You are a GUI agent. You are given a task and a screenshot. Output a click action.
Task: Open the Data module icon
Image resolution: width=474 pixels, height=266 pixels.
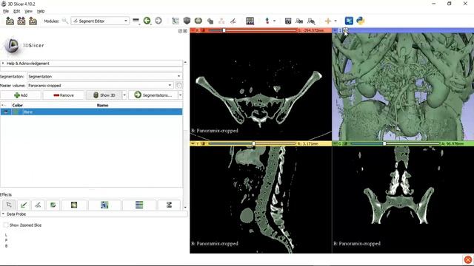[x=176, y=21]
